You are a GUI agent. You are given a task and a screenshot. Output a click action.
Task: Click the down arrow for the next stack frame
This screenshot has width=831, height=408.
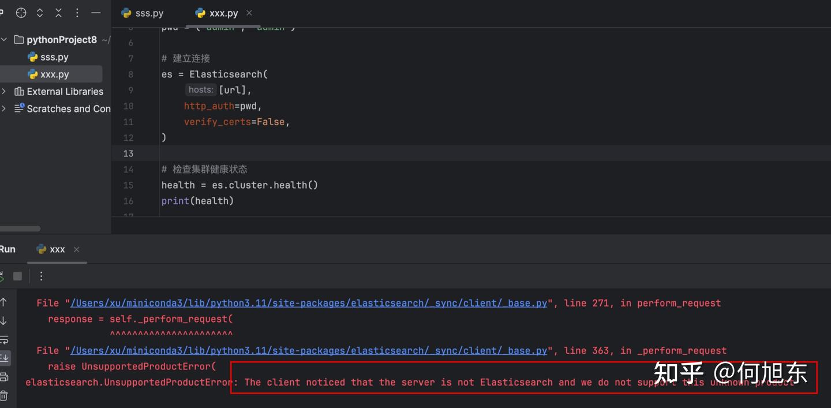pos(3,321)
